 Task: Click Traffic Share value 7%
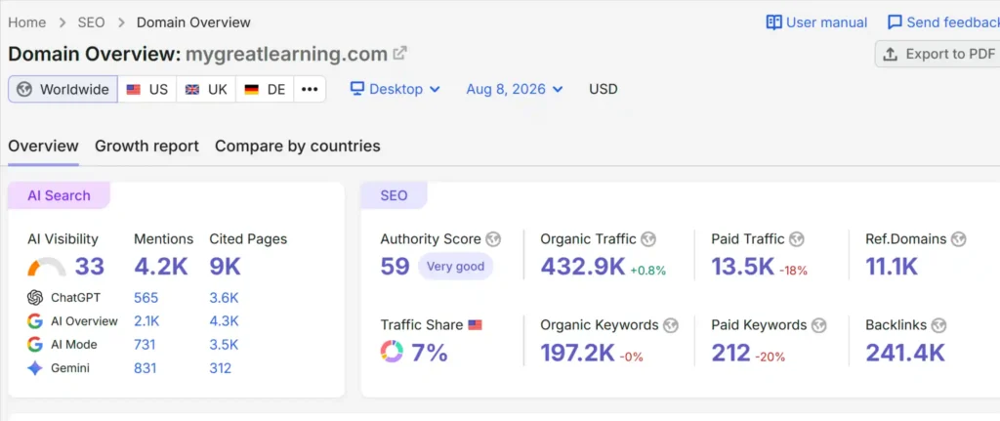pyautogui.click(x=430, y=352)
